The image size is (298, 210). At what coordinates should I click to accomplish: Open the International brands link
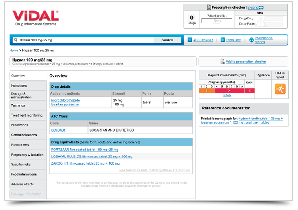click(x=264, y=40)
